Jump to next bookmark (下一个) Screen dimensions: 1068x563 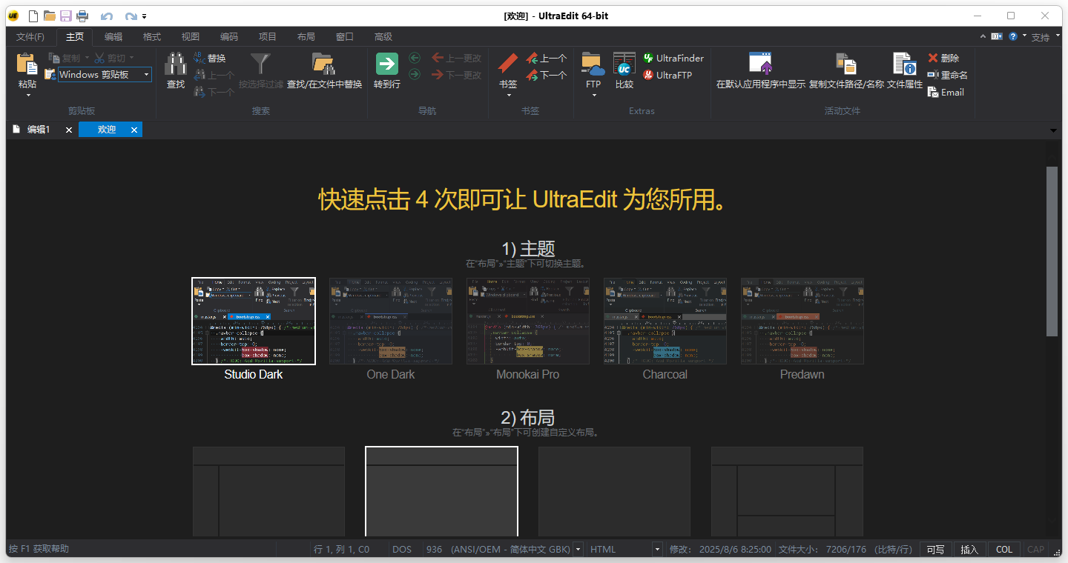pyautogui.click(x=547, y=75)
